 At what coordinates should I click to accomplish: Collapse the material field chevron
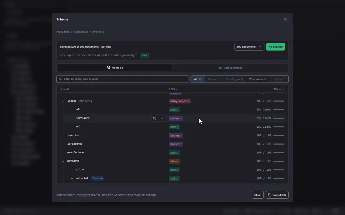pos(72,178)
